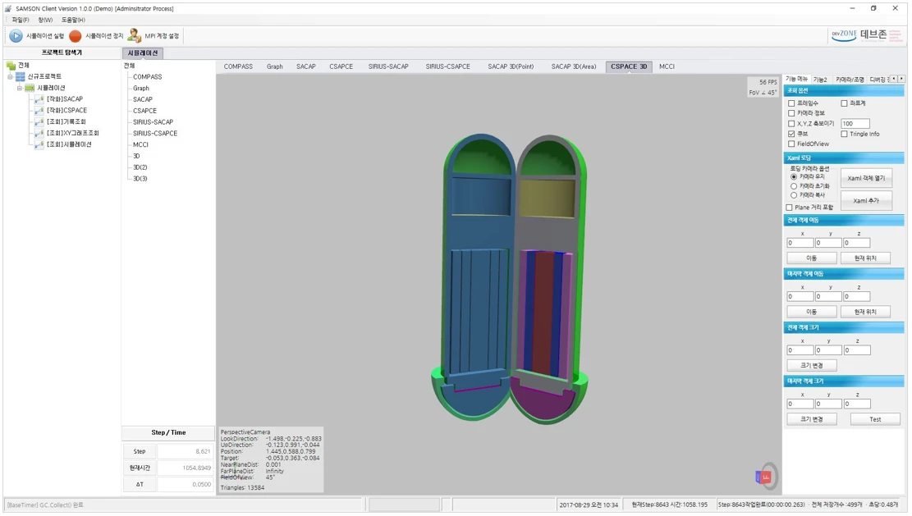Image resolution: width=912 pixels, height=516 pixels.
Task: Switch to the MCCI tab
Action: click(x=667, y=66)
